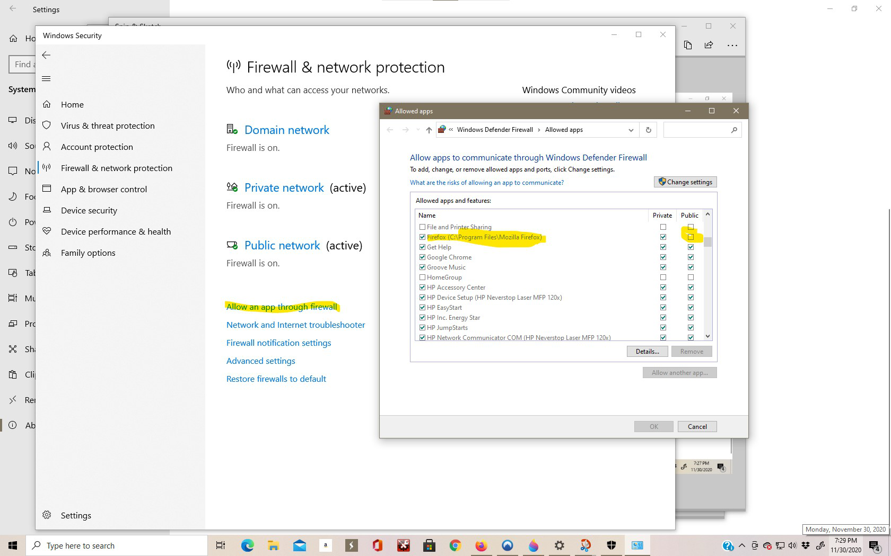Click the Private network icon

pyautogui.click(x=232, y=187)
